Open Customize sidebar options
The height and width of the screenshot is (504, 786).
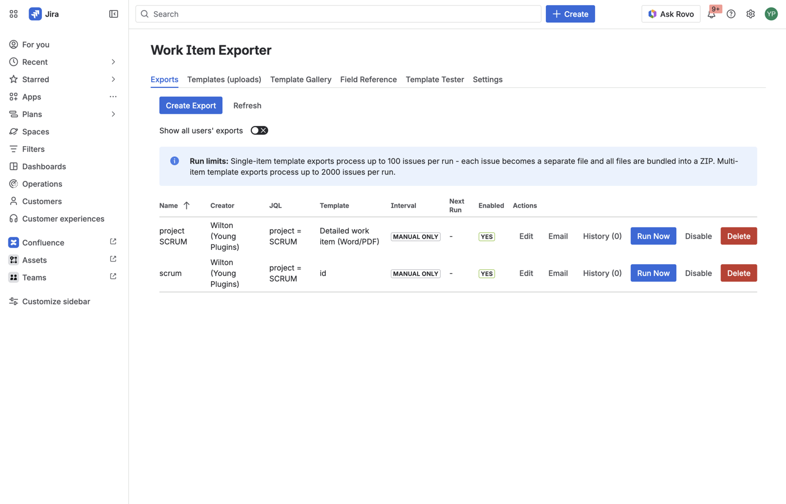pyautogui.click(x=54, y=301)
